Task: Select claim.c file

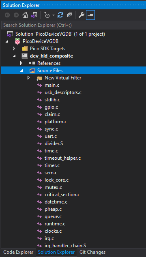Action: (x=52, y=114)
